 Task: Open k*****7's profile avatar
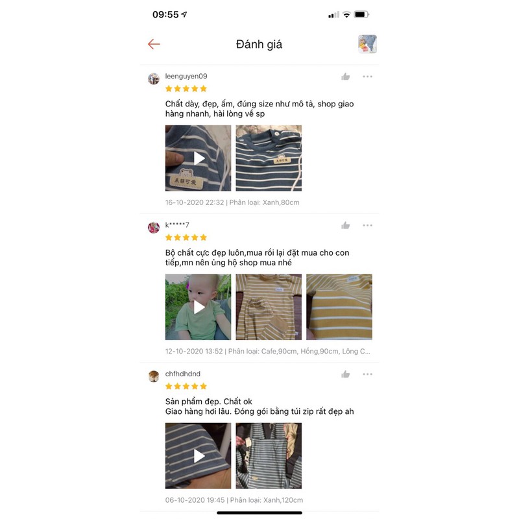154,228
